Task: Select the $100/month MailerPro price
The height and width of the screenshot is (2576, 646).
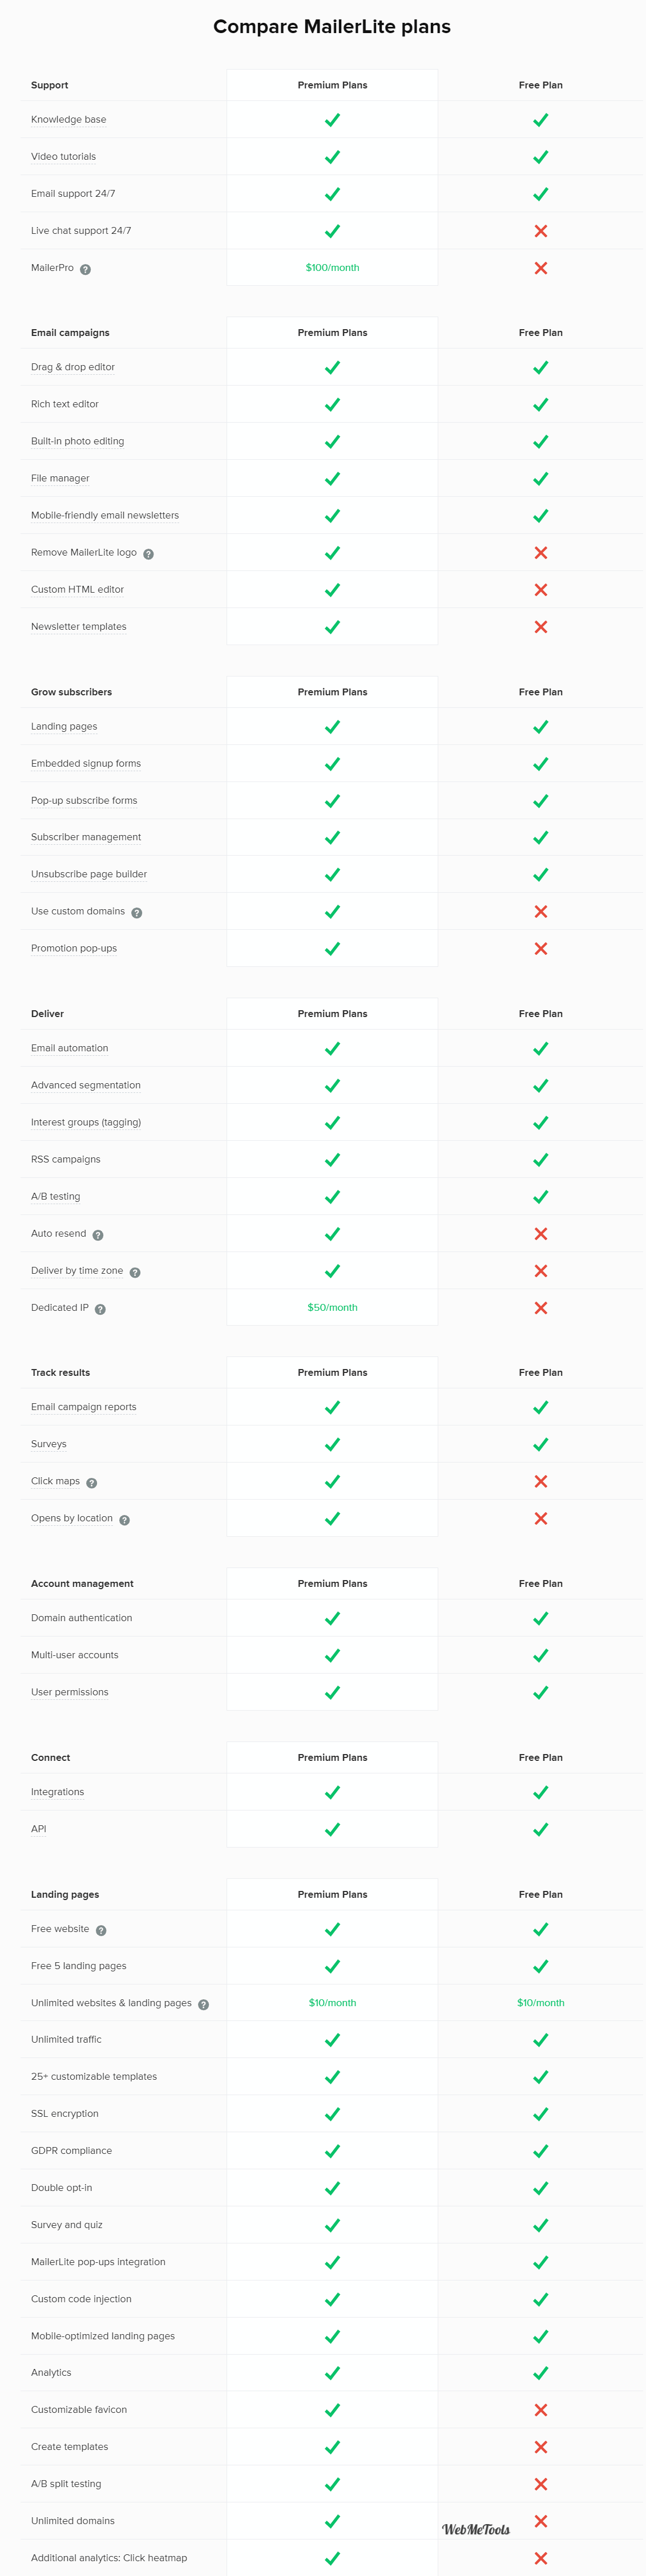Action: [x=332, y=268]
